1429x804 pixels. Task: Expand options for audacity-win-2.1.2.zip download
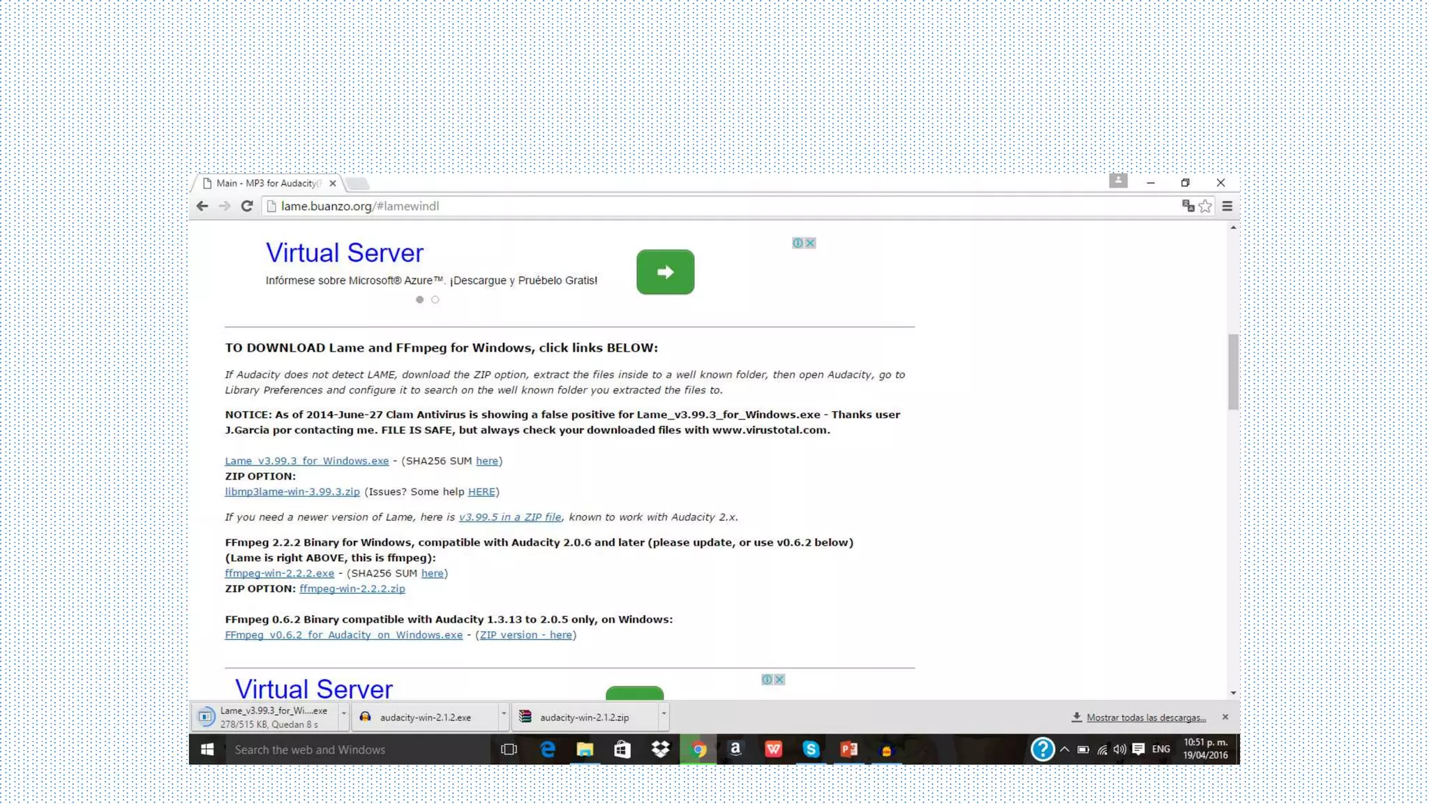[664, 715]
